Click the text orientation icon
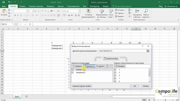 tap(51, 11)
